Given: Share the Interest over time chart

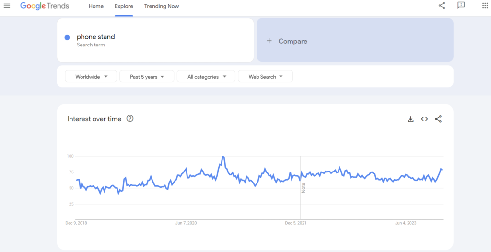Looking at the screenshot, I should pyautogui.click(x=438, y=119).
